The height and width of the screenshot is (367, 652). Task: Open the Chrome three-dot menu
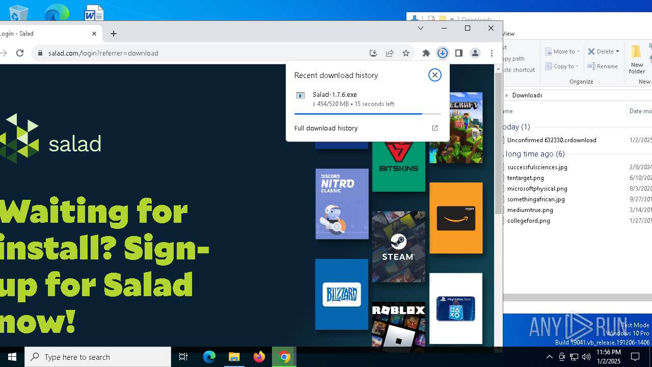492,53
